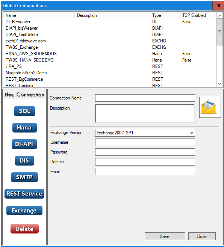The image size is (224, 247).
Task: Click the list scroll-down arrow
Action: click(x=219, y=84)
